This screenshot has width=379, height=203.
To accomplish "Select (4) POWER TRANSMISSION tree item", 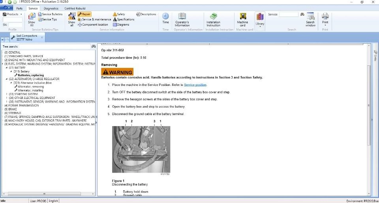I will (x=21, y=106).
